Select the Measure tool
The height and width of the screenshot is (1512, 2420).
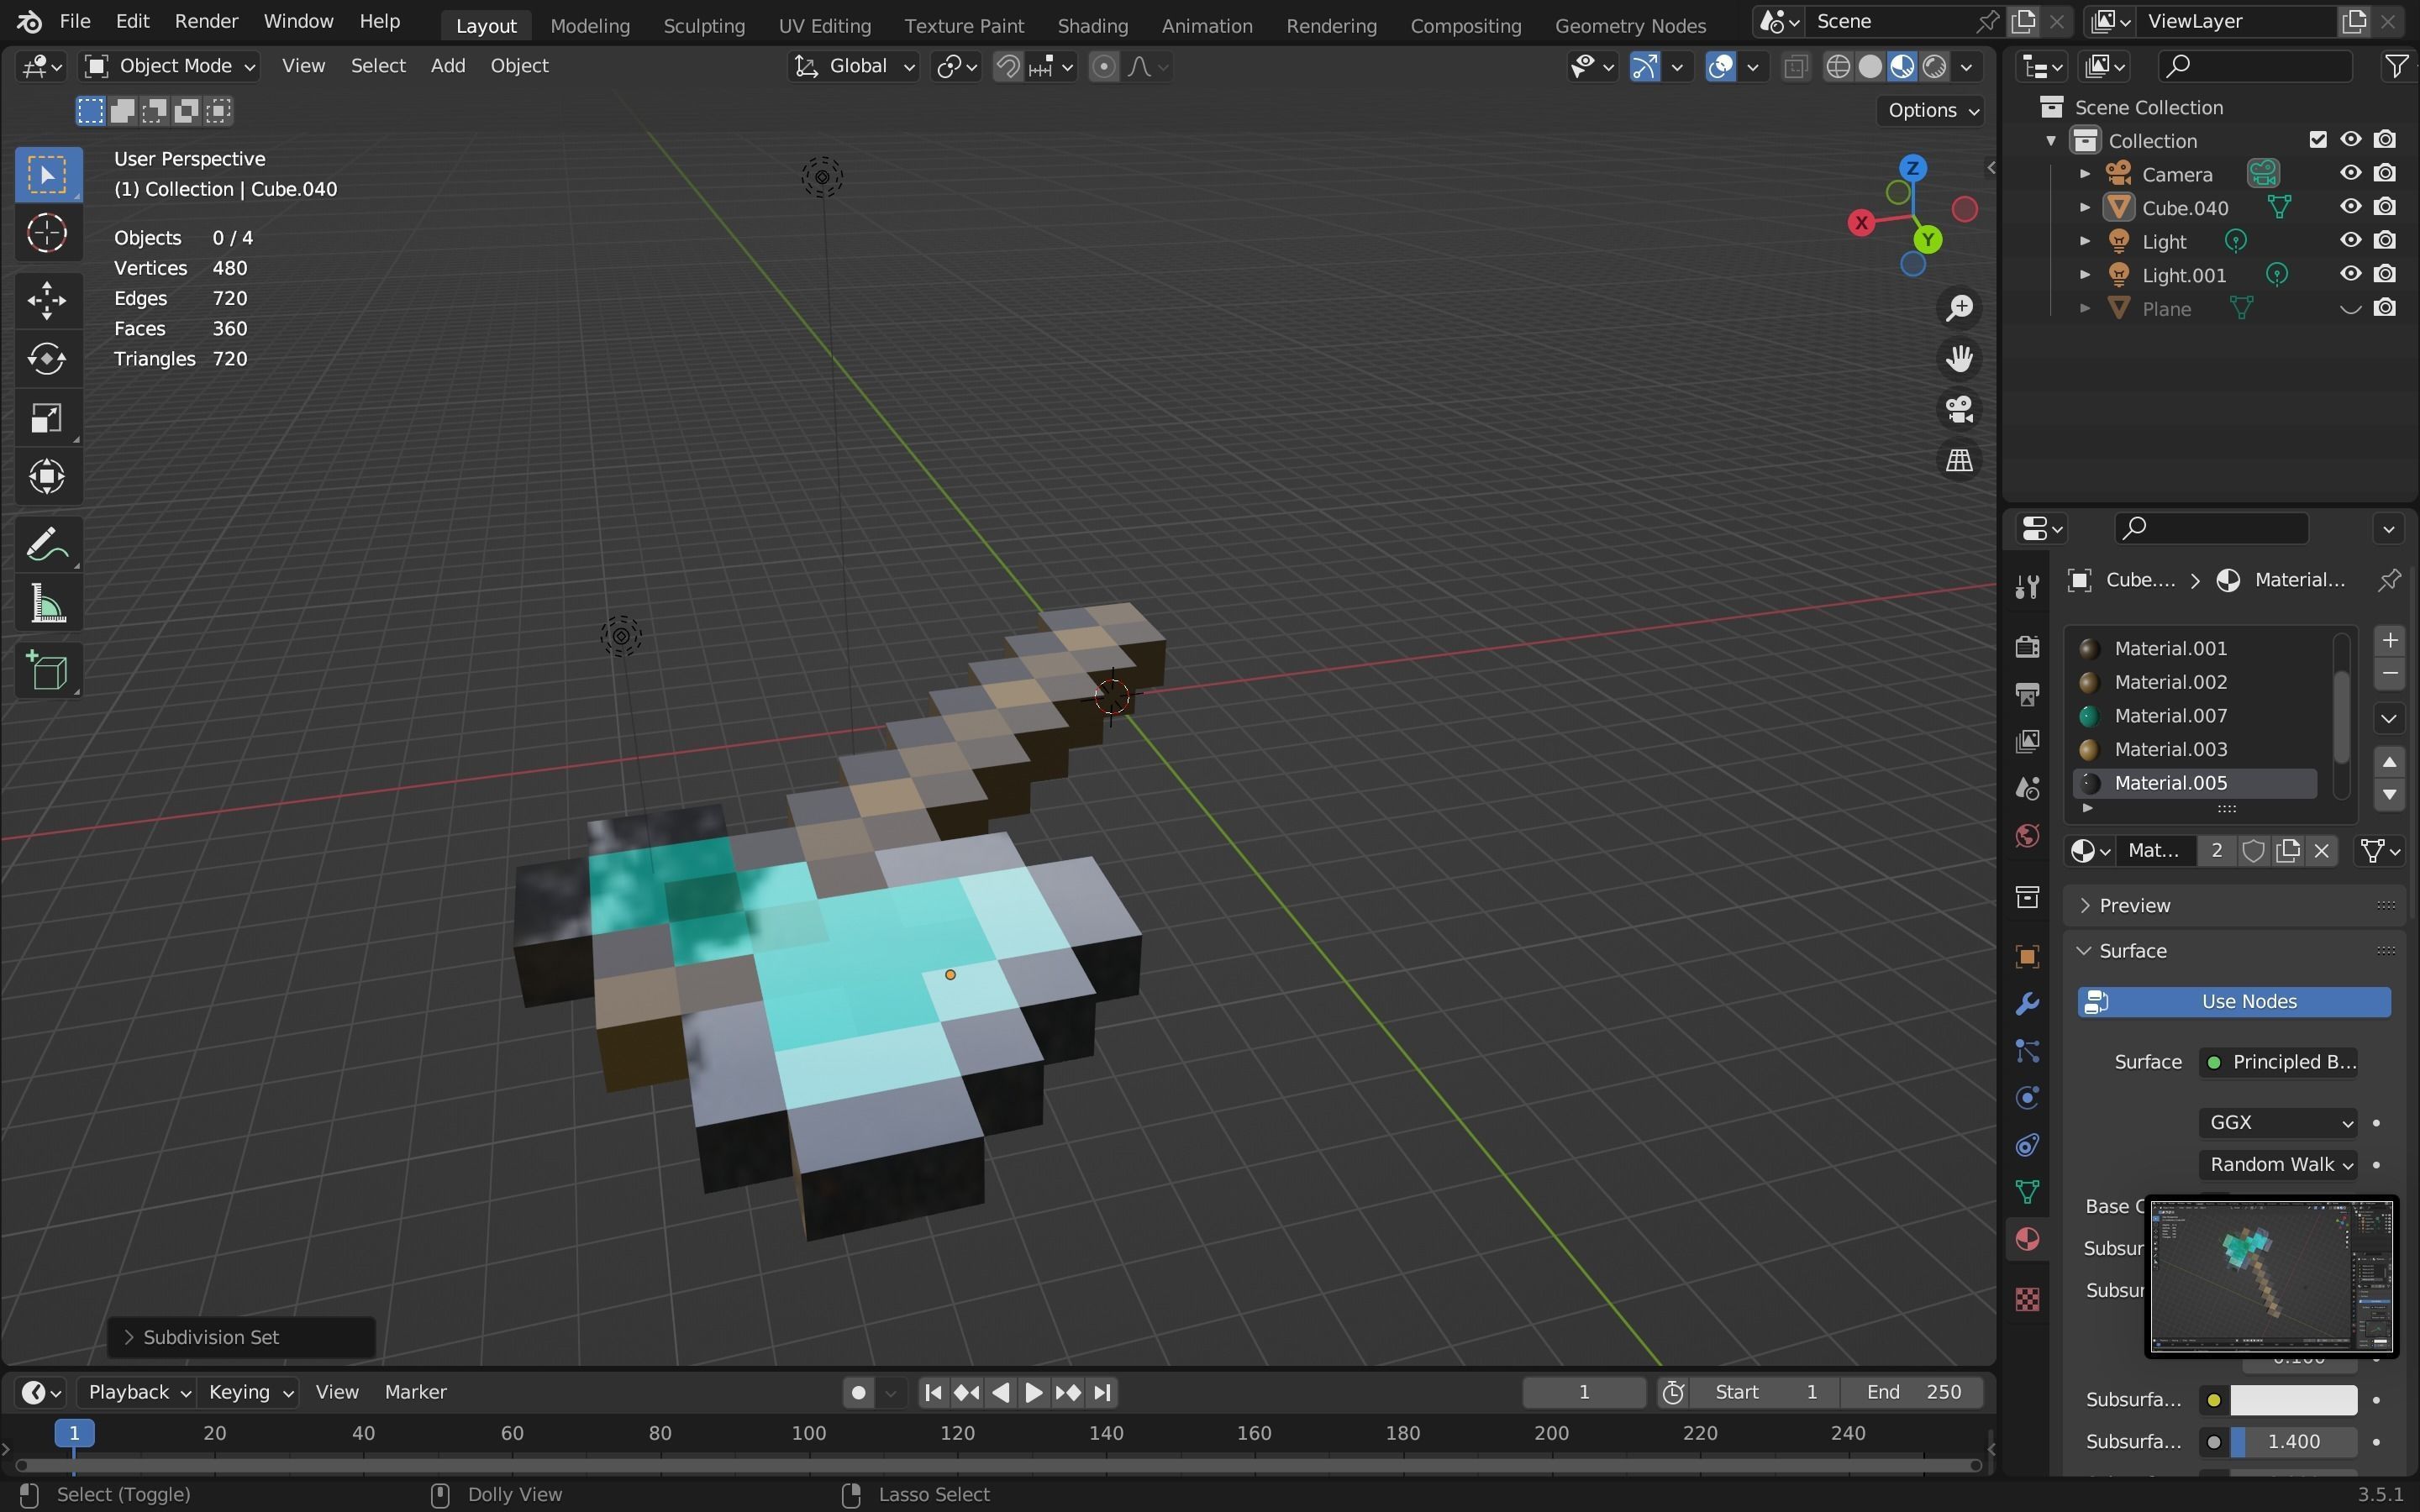click(x=47, y=604)
